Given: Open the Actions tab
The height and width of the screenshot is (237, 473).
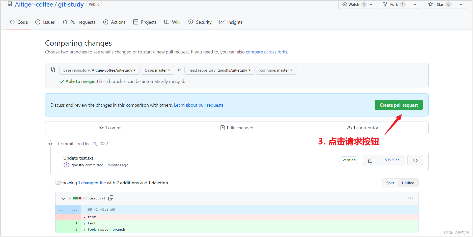Looking at the screenshot, I should 114,22.
